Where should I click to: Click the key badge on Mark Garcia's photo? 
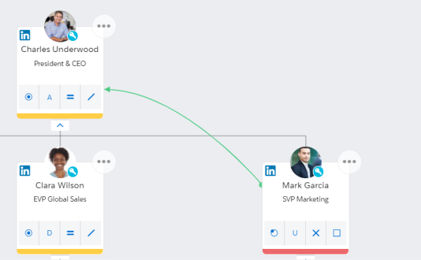coord(318,171)
